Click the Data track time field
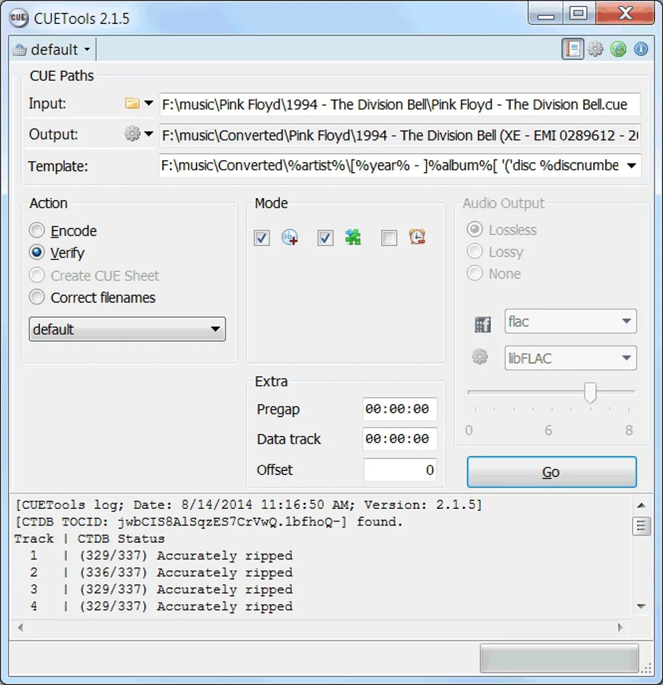This screenshot has height=685, width=663. [x=400, y=439]
